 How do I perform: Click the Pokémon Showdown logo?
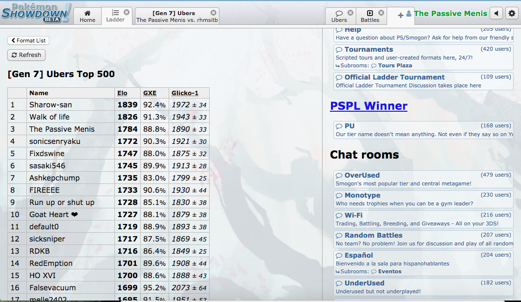(x=36, y=13)
